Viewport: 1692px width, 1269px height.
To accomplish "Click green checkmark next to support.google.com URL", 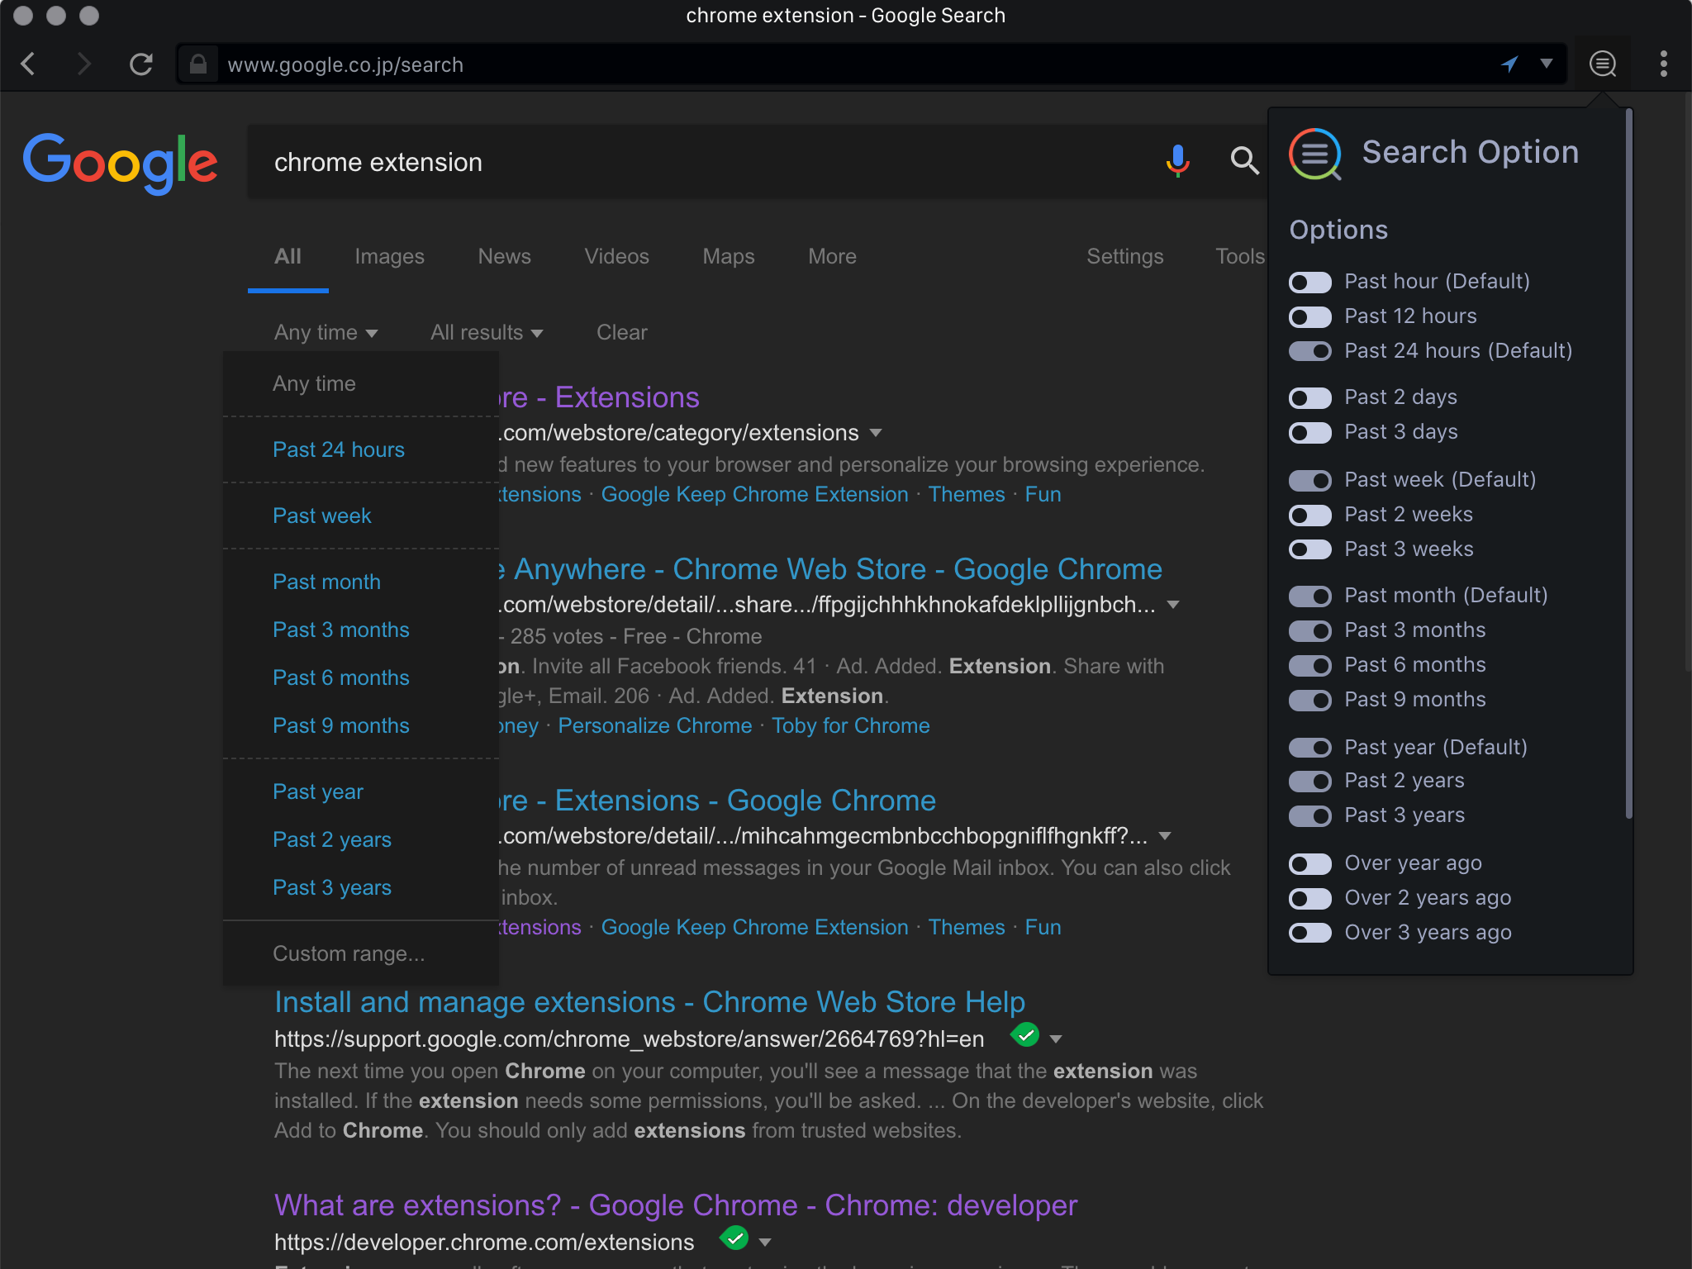I will point(1025,1034).
